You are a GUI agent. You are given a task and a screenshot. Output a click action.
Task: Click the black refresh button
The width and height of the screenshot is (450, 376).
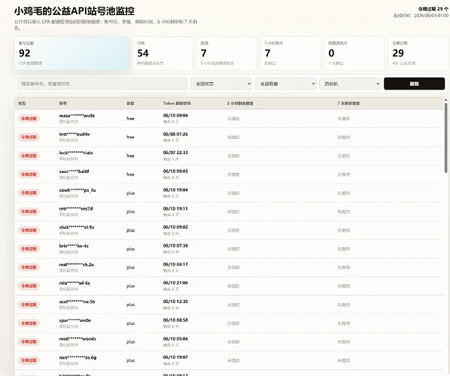click(x=414, y=83)
